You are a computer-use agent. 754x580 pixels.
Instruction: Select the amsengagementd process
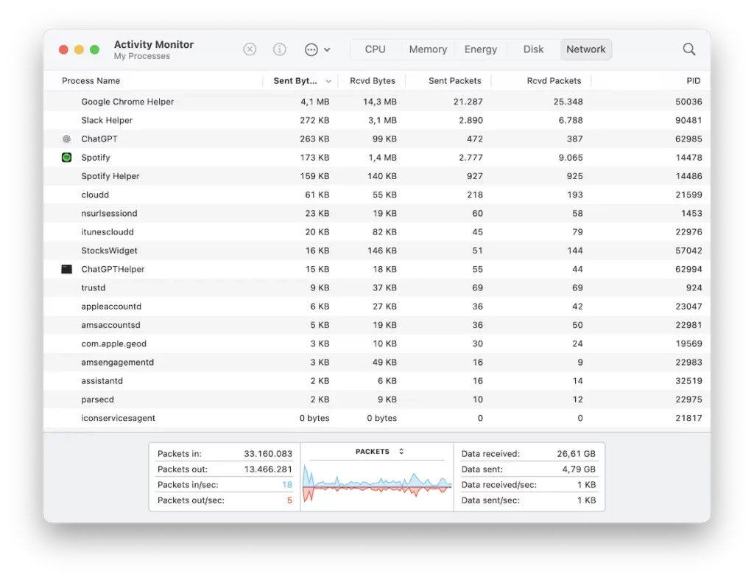coord(117,362)
